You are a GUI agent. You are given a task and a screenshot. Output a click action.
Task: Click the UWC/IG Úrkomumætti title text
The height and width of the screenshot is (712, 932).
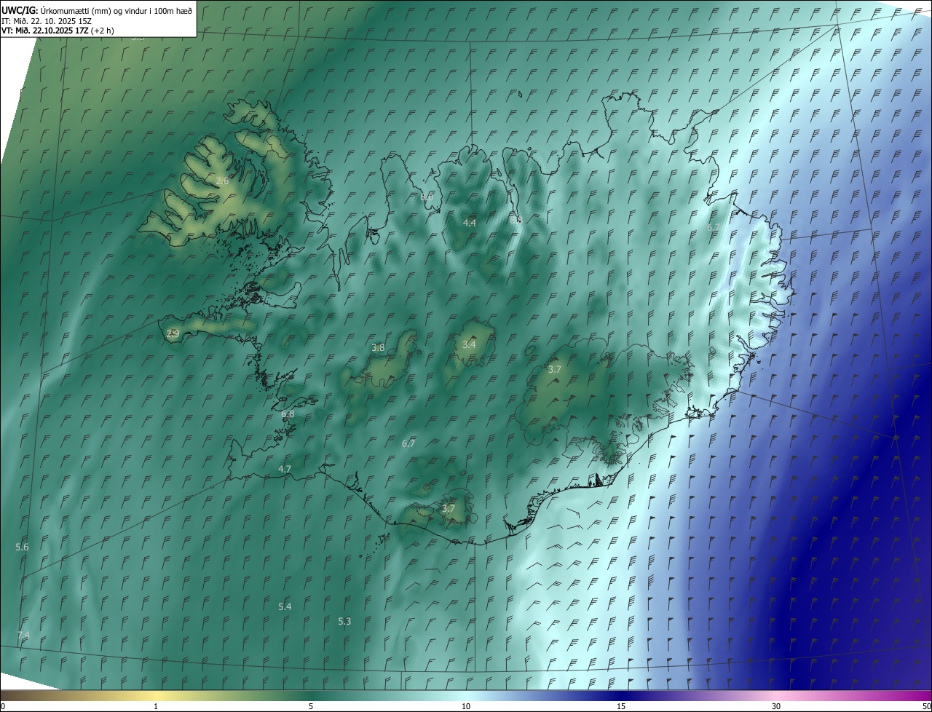pyautogui.click(x=97, y=10)
